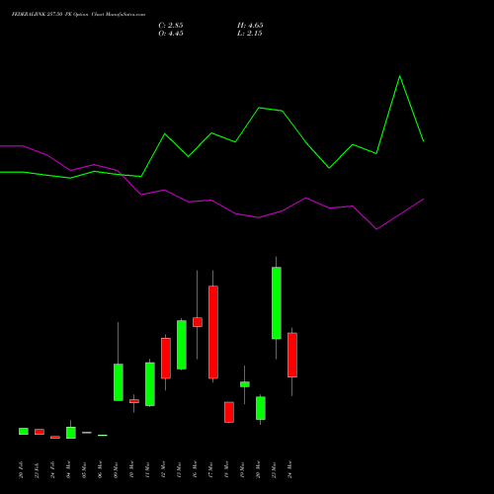The width and height of the screenshot is (494, 494).
Task: Click the close value 'C: 2.85'
Action: pyautogui.click(x=171, y=26)
